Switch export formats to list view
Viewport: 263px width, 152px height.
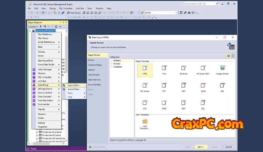[x=233, y=56]
